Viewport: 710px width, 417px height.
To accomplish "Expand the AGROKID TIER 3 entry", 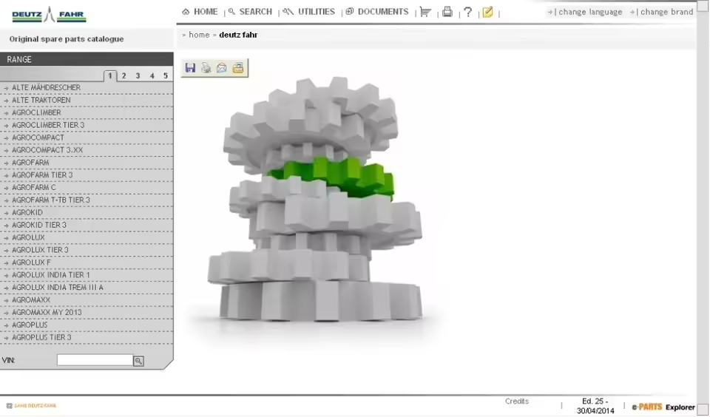I will pos(39,225).
